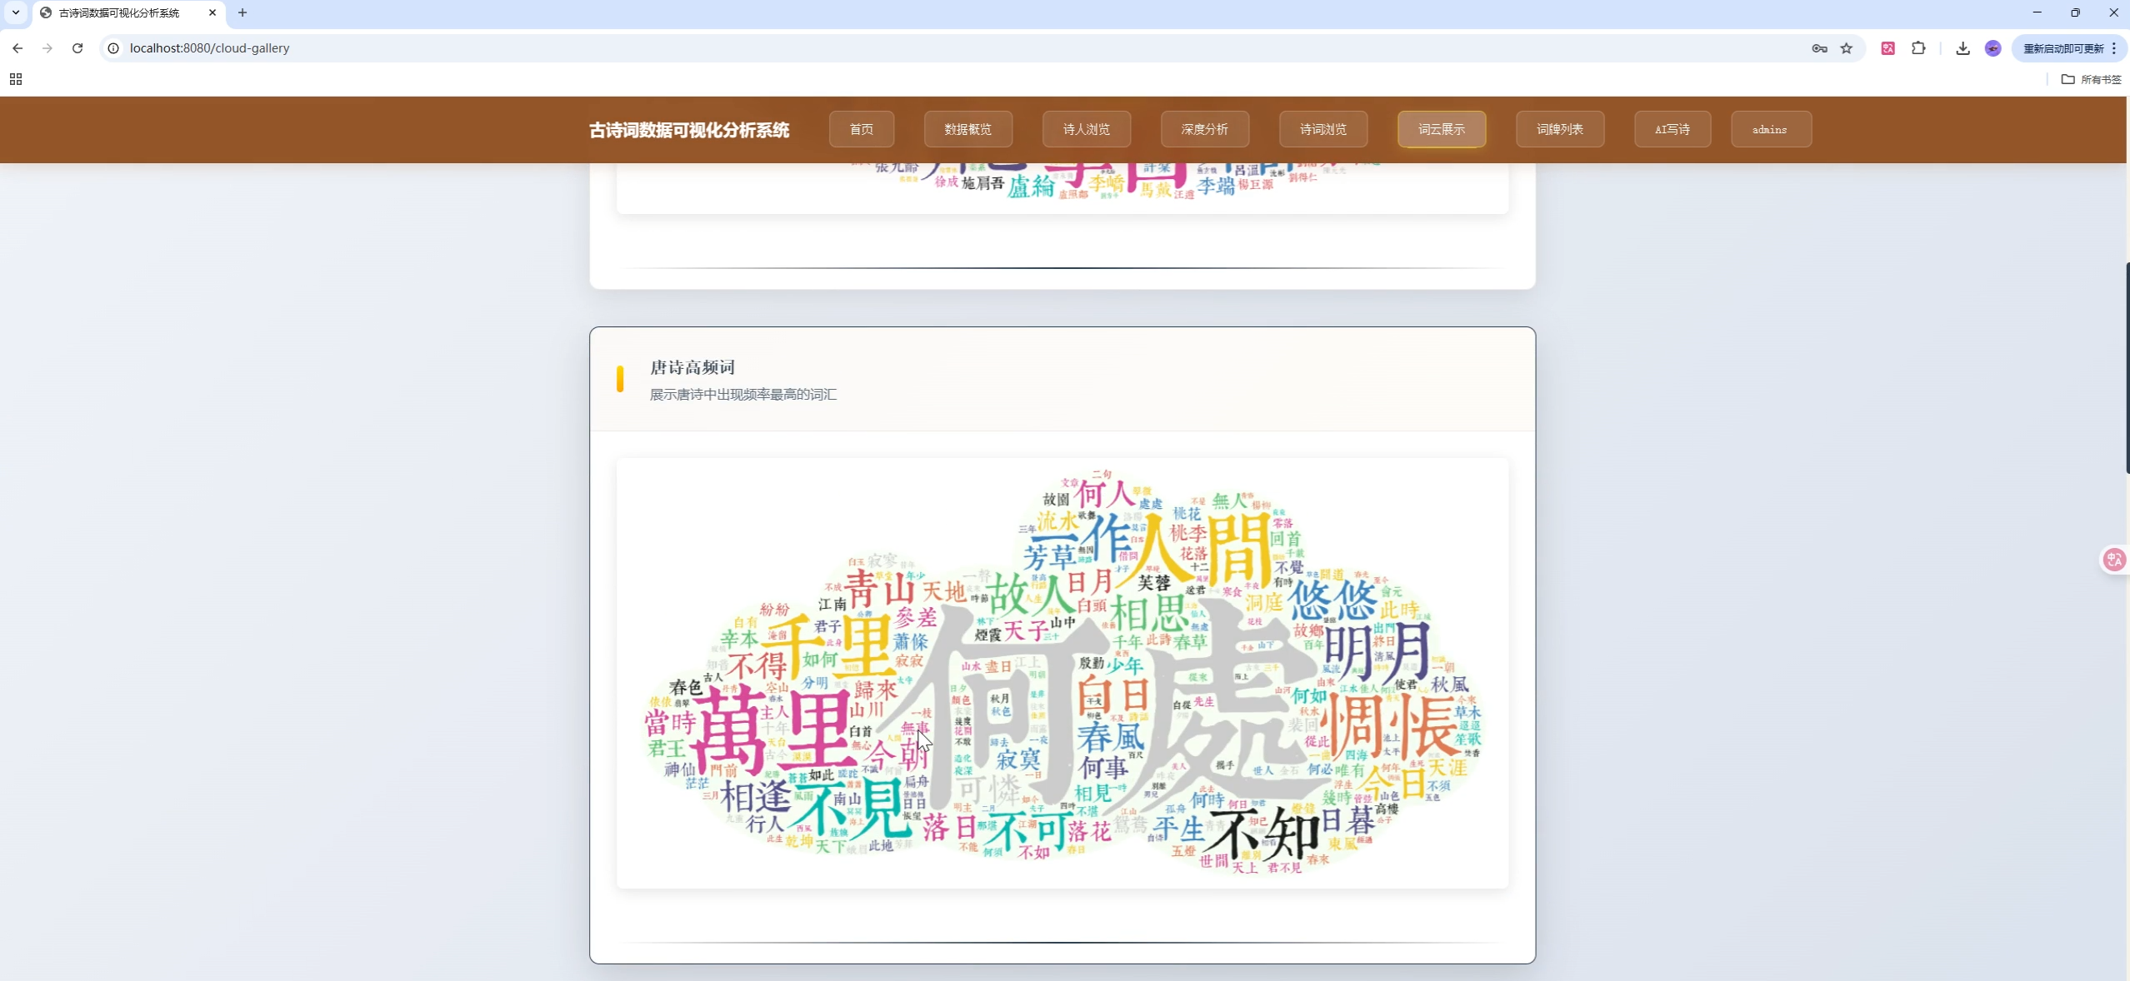Click the orange word 惆悵 in word cloud
This screenshot has width=2130, height=981.
(x=1390, y=726)
